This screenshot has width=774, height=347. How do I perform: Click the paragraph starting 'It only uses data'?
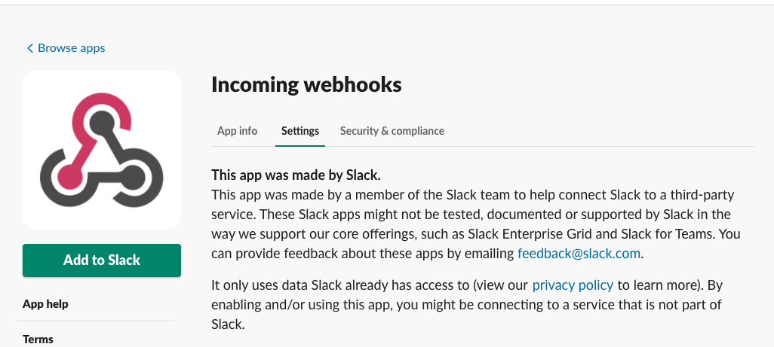(x=467, y=305)
